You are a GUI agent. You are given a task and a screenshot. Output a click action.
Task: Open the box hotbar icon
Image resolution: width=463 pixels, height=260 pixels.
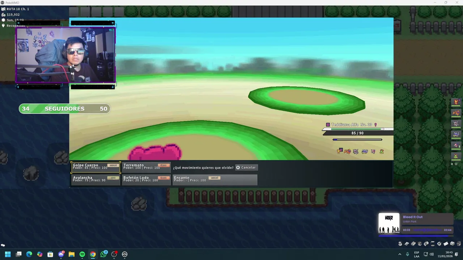coord(452,244)
